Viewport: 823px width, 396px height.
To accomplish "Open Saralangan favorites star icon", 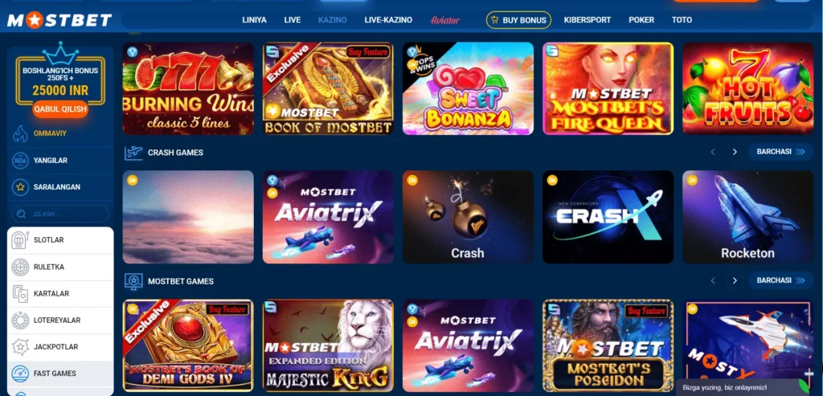I will (20, 186).
